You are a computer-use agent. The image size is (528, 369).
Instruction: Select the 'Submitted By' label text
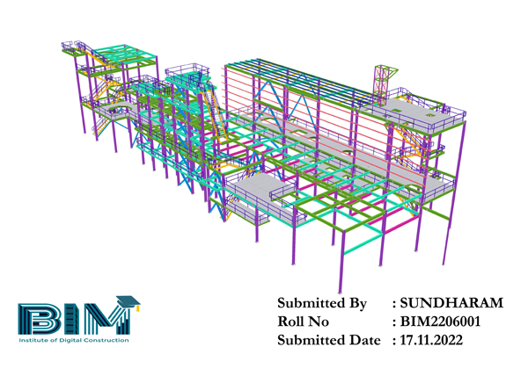[322, 303]
